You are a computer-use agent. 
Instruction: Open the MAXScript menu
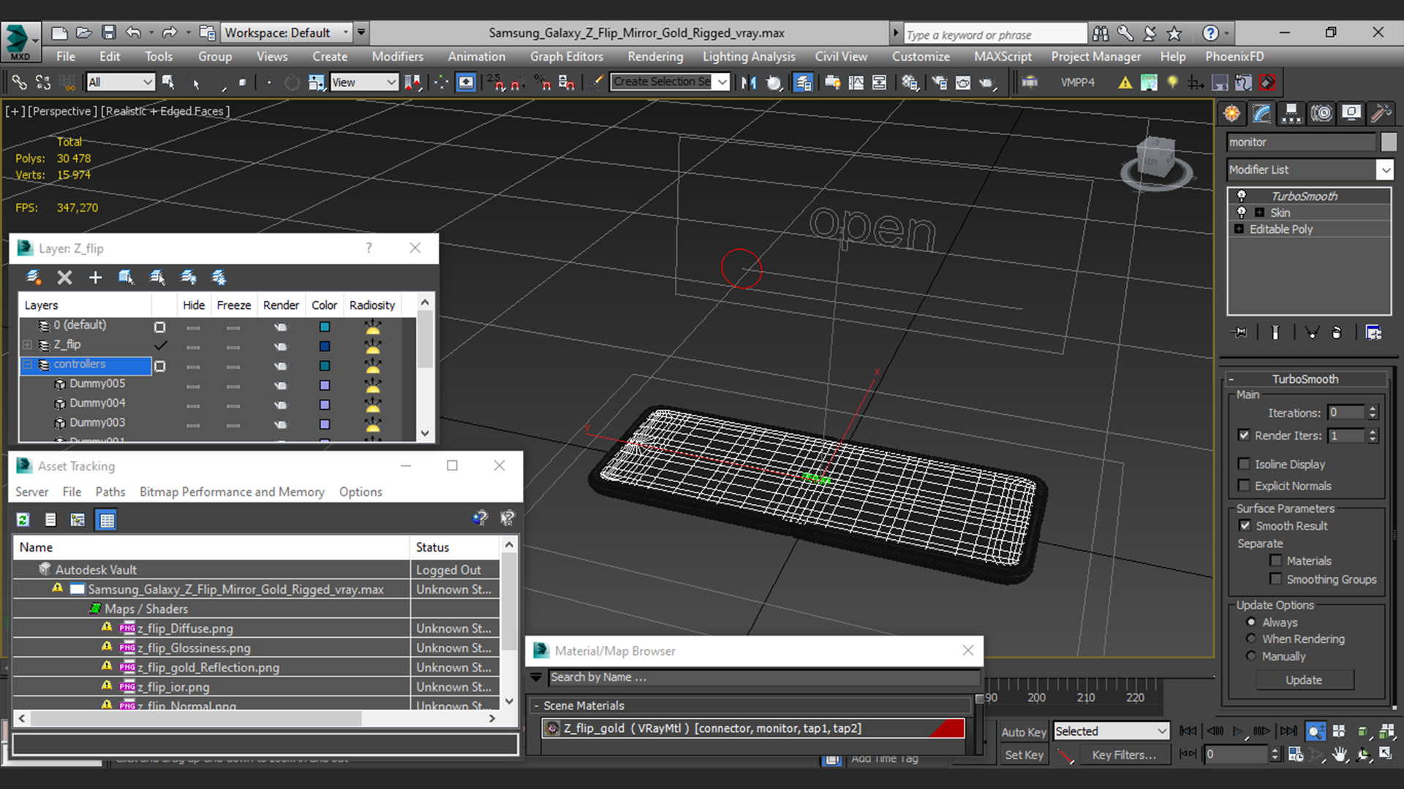1003,56
